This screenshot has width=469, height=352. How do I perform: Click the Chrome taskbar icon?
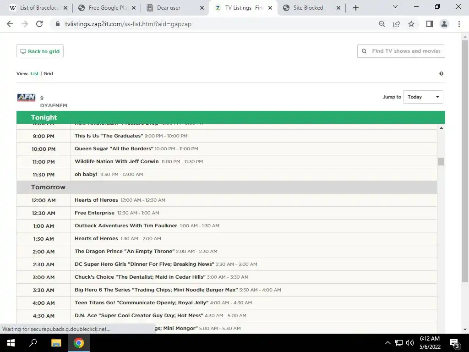pyautogui.click(x=79, y=343)
